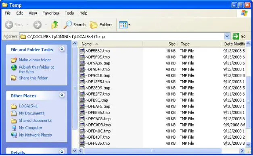The height and width of the screenshot is (156, 253).
Task: Open the Back history dropdown arrow
Action: coord(27,25)
